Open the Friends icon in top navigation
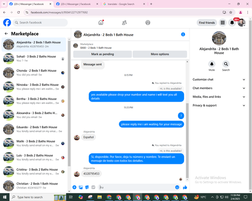The image size is (252, 201). coord(124,23)
